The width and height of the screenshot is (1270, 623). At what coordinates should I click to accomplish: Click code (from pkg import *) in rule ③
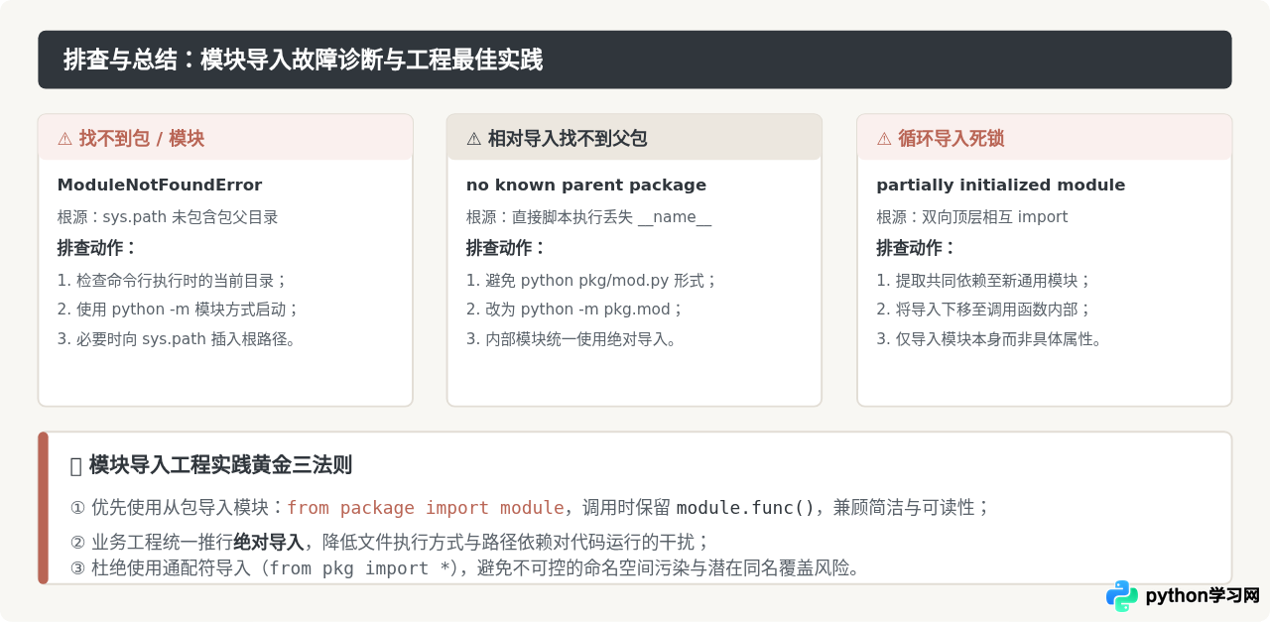pos(362,568)
